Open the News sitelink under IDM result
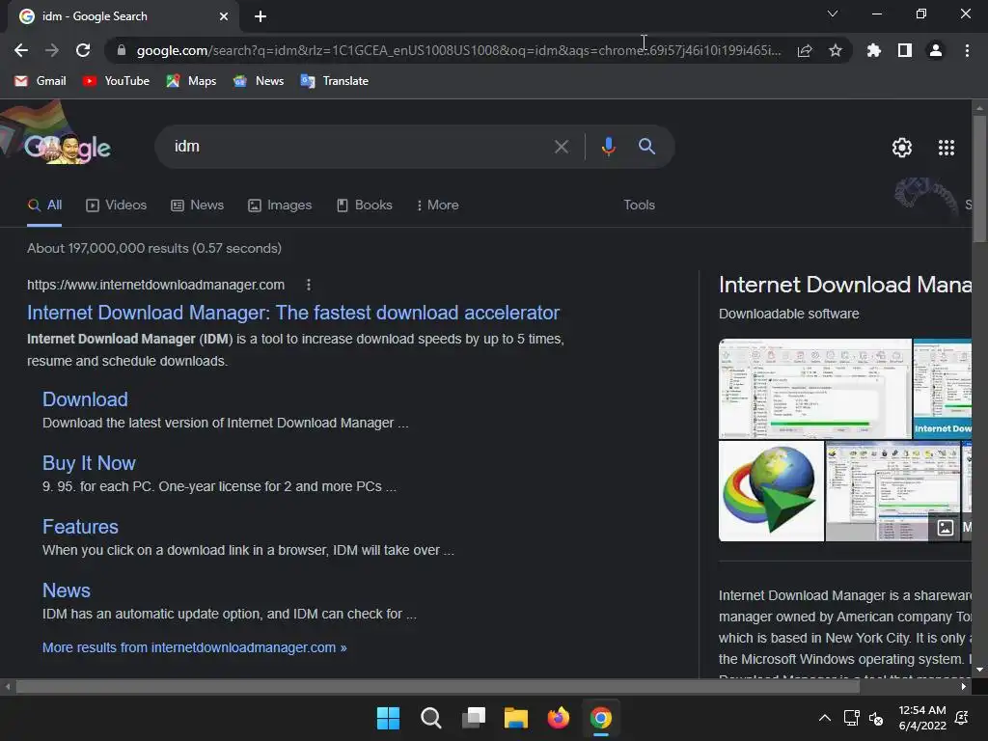 coord(67,590)
